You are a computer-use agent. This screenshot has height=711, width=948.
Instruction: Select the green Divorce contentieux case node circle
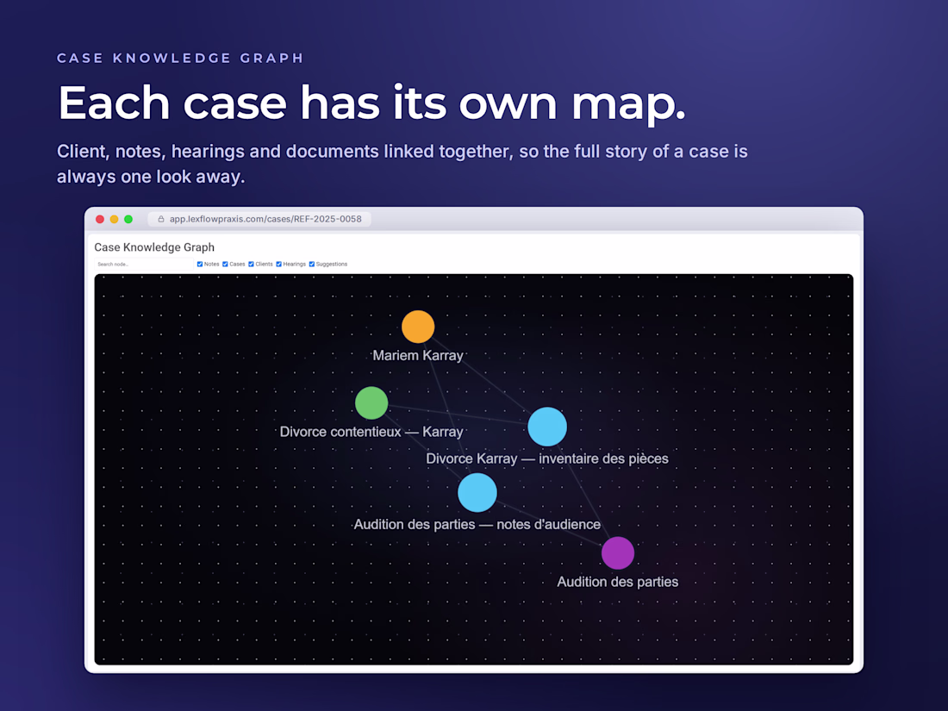[x=371, y=402]
